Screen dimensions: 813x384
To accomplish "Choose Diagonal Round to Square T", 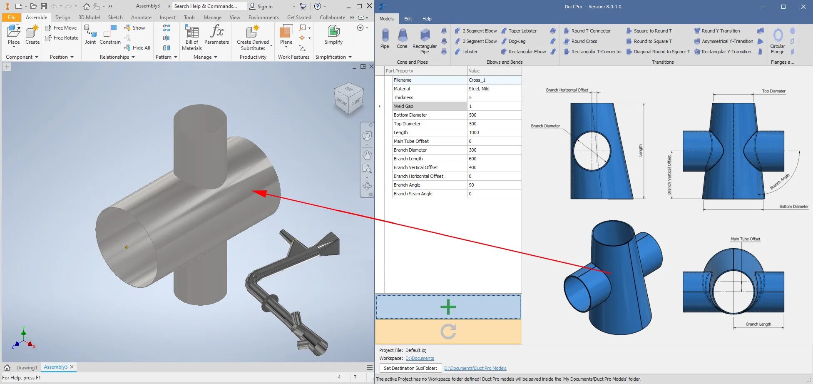I will [x=658, y=52].
